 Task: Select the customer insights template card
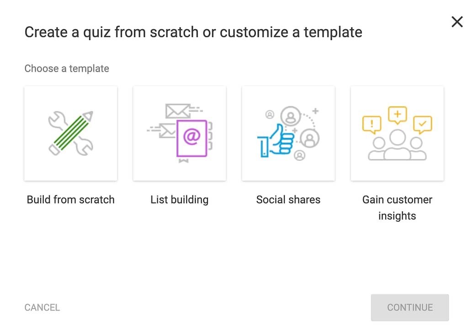[x=397, y=133]
